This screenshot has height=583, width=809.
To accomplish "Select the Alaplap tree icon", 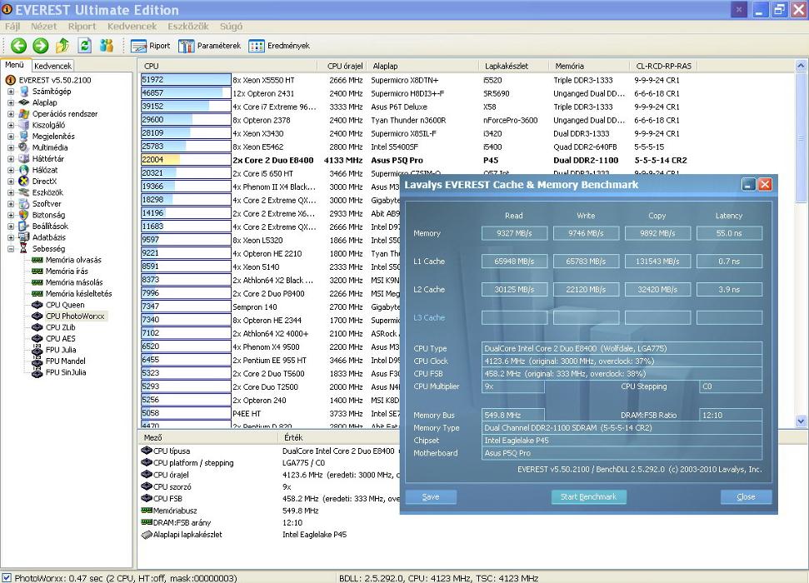I will [24, 102].
